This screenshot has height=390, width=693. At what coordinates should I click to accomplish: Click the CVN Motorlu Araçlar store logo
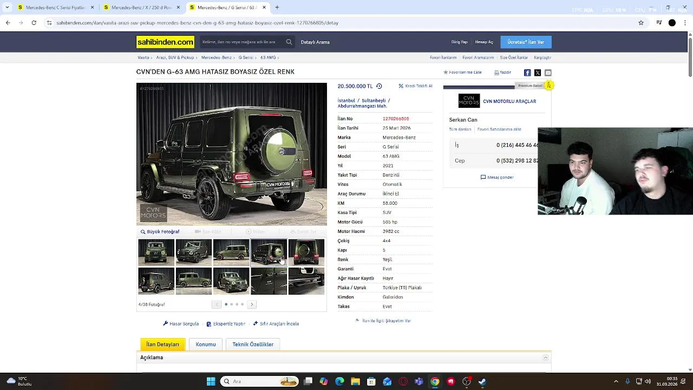[x=469, y=101]
